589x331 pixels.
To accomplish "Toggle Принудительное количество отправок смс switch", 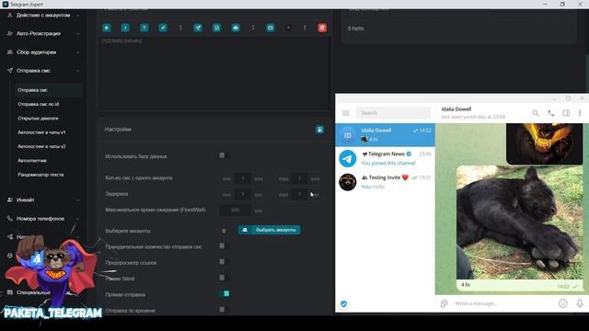I will click(224, 246).
